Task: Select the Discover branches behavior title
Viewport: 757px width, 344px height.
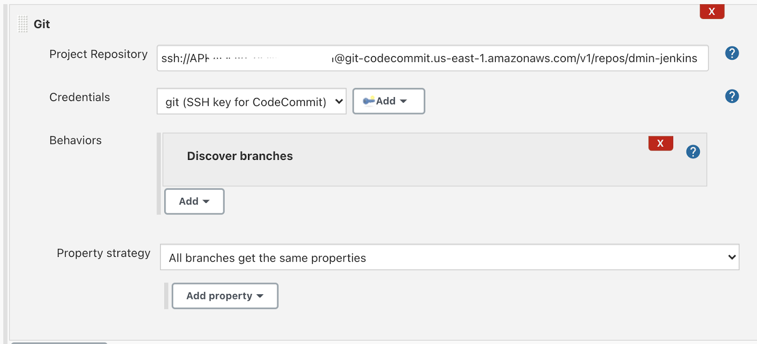Action: 240,156
